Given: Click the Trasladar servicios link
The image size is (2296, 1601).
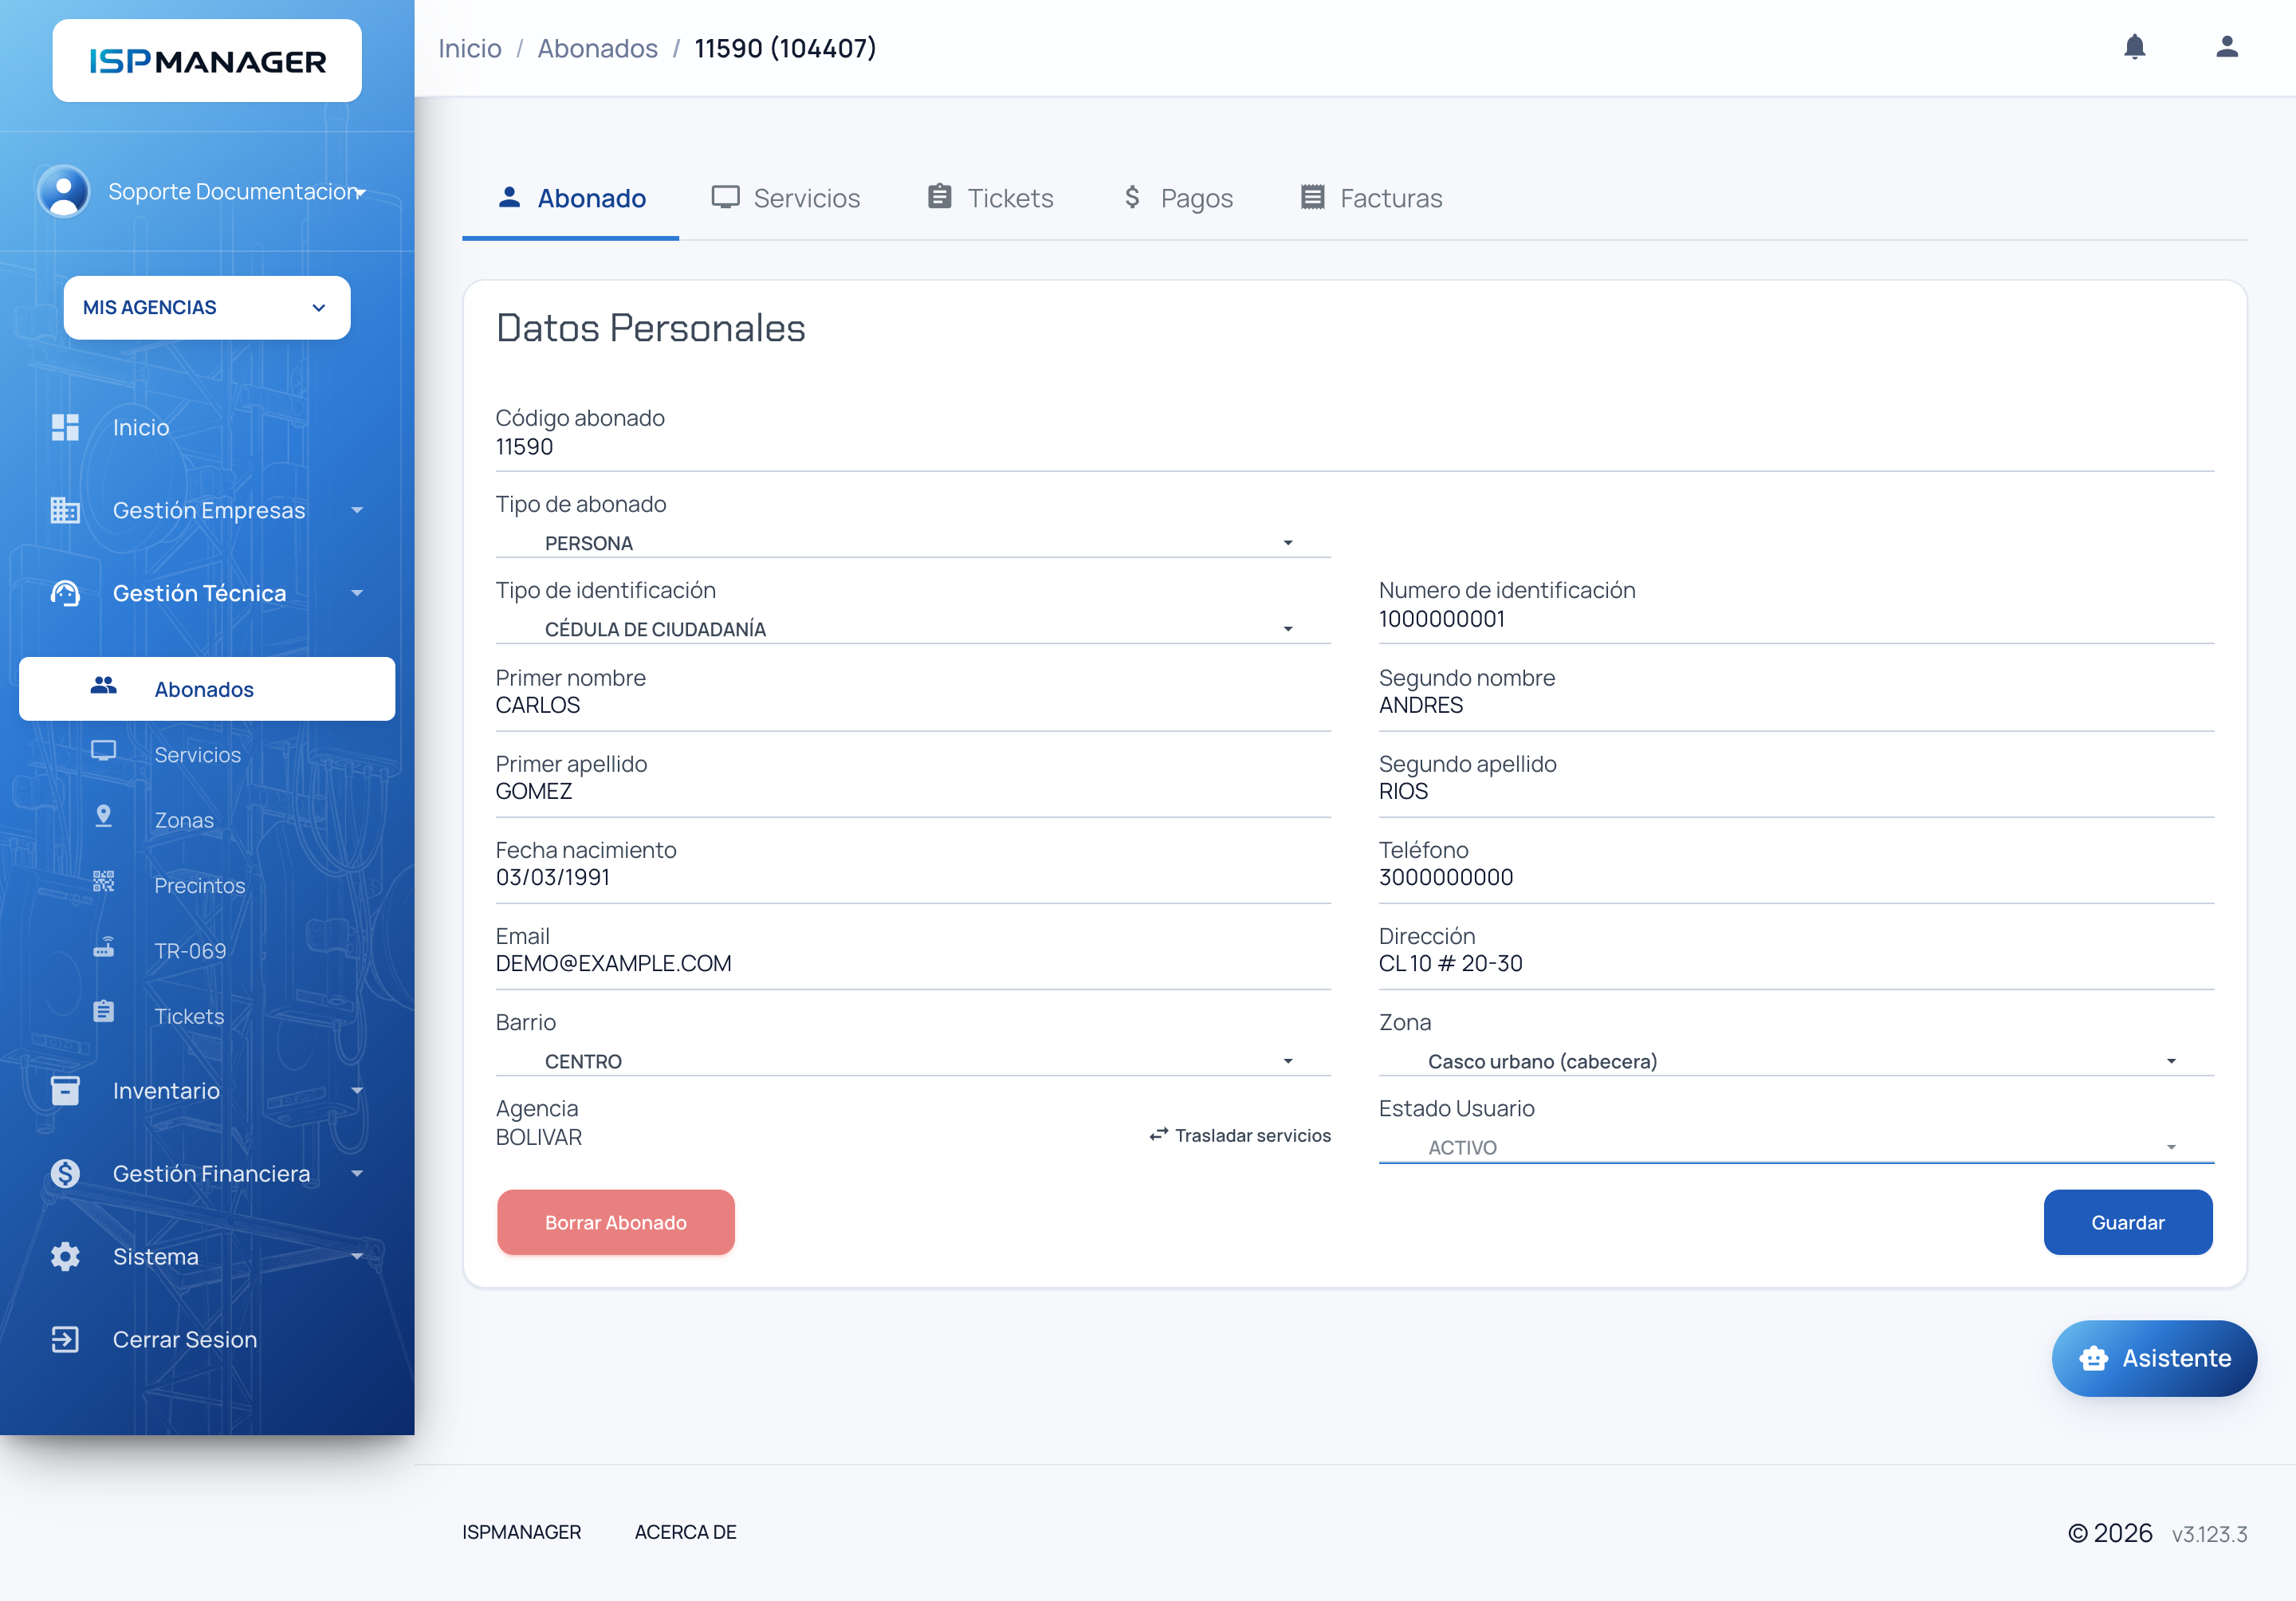Looking at the screenshot, I should pyautogui.click(x=1240, y=1135).
